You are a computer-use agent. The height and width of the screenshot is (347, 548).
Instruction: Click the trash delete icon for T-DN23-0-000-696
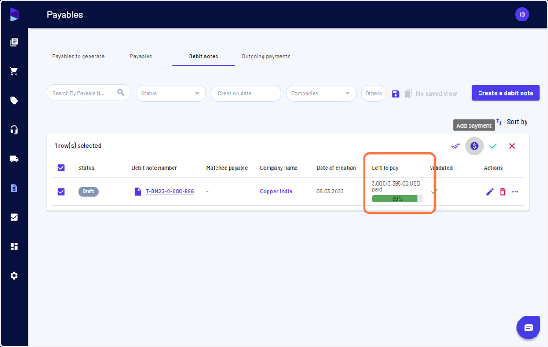[x=503, y=192]
